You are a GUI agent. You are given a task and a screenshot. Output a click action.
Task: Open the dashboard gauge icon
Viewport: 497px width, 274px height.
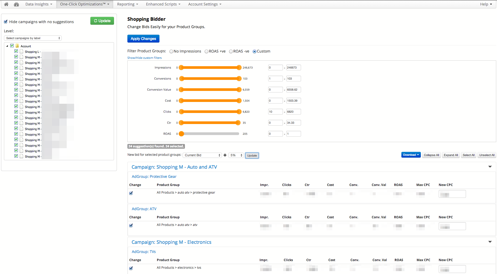16,4
